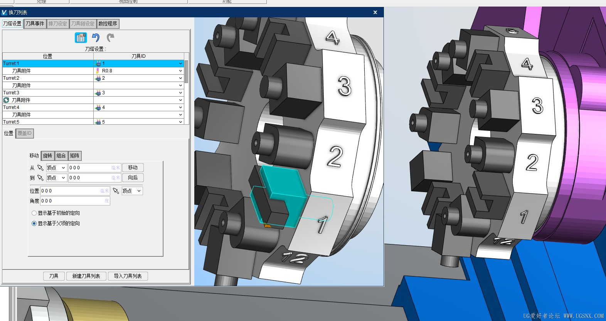
Task: Select the Turret:1 row
Action: (93, 64)
